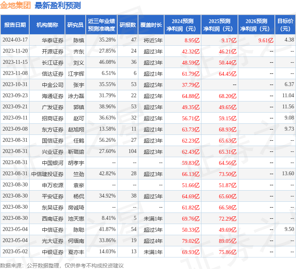Image resolution: width=296 pixels, height=269 pixels.
Task: Click analyst name 涂力磊
Action: click(x=76, y=96)
